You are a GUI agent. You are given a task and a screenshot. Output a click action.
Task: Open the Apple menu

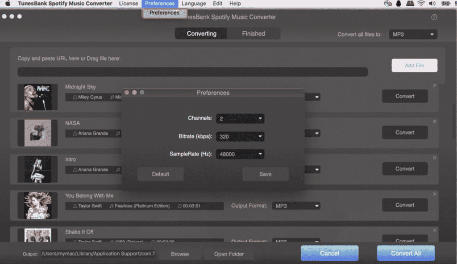pyautogui.click(x=8, y=4)
